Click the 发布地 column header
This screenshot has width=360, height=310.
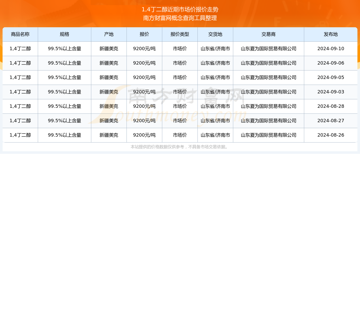[331, 34]
